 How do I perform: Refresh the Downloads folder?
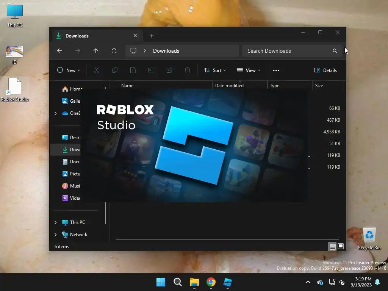point(114,51)
